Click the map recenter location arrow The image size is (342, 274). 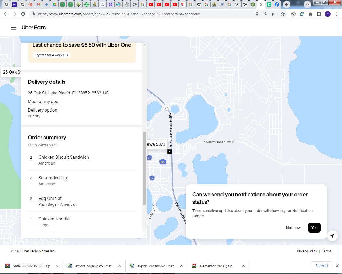point(332,236)
